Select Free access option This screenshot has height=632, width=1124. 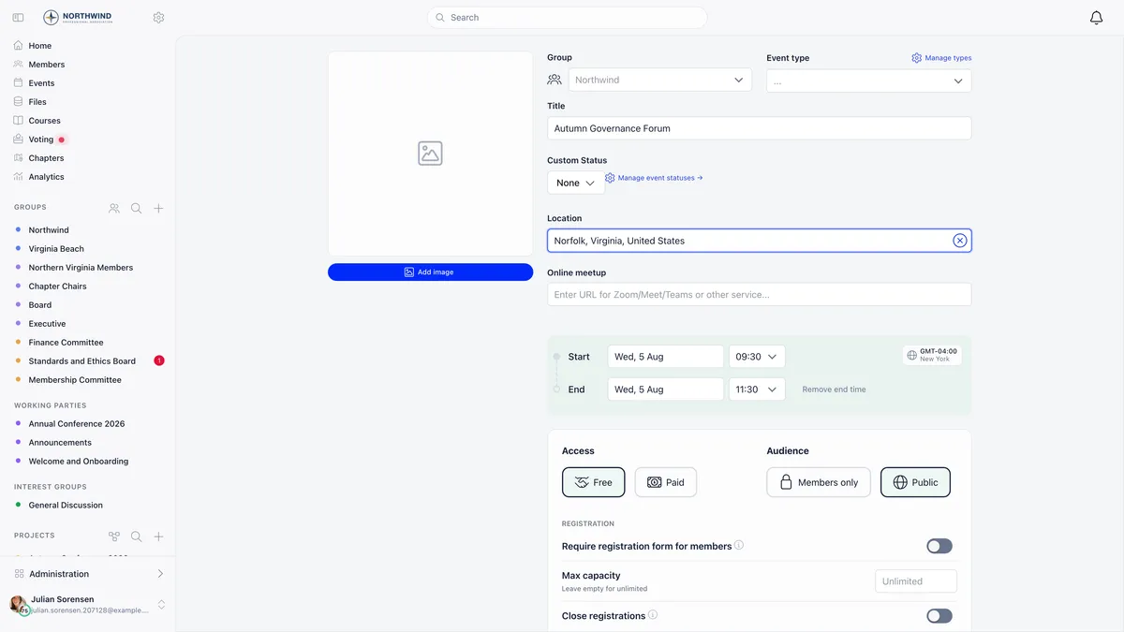pos(593,482)
